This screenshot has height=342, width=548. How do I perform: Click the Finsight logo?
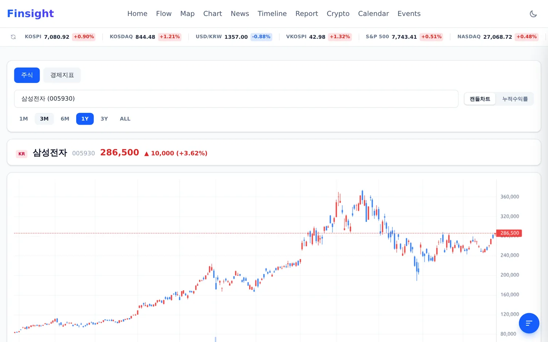click(30, 14)
